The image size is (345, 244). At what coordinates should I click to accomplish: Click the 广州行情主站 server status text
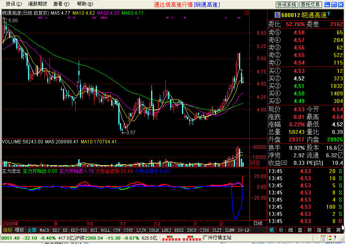[x=217, y=238]
